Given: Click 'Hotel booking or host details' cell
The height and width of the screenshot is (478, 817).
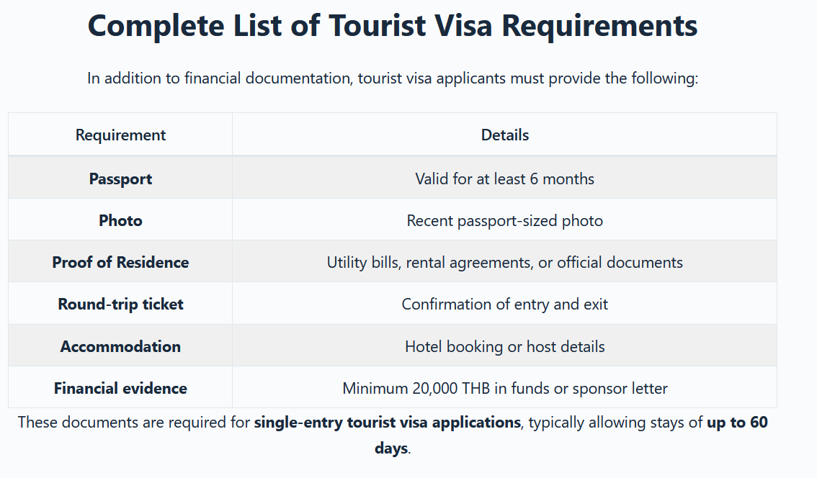Looking at the screenshot, I should click(504, 346).
